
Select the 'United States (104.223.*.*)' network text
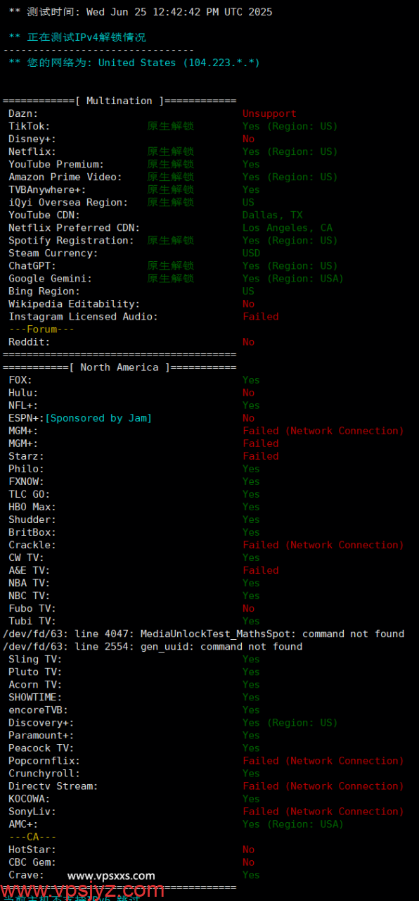(179, 63)
